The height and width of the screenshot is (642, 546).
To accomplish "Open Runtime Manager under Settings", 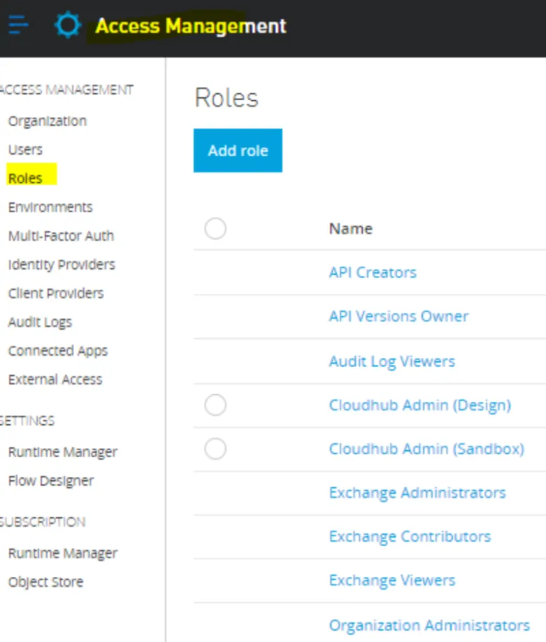I will (63, 452).
